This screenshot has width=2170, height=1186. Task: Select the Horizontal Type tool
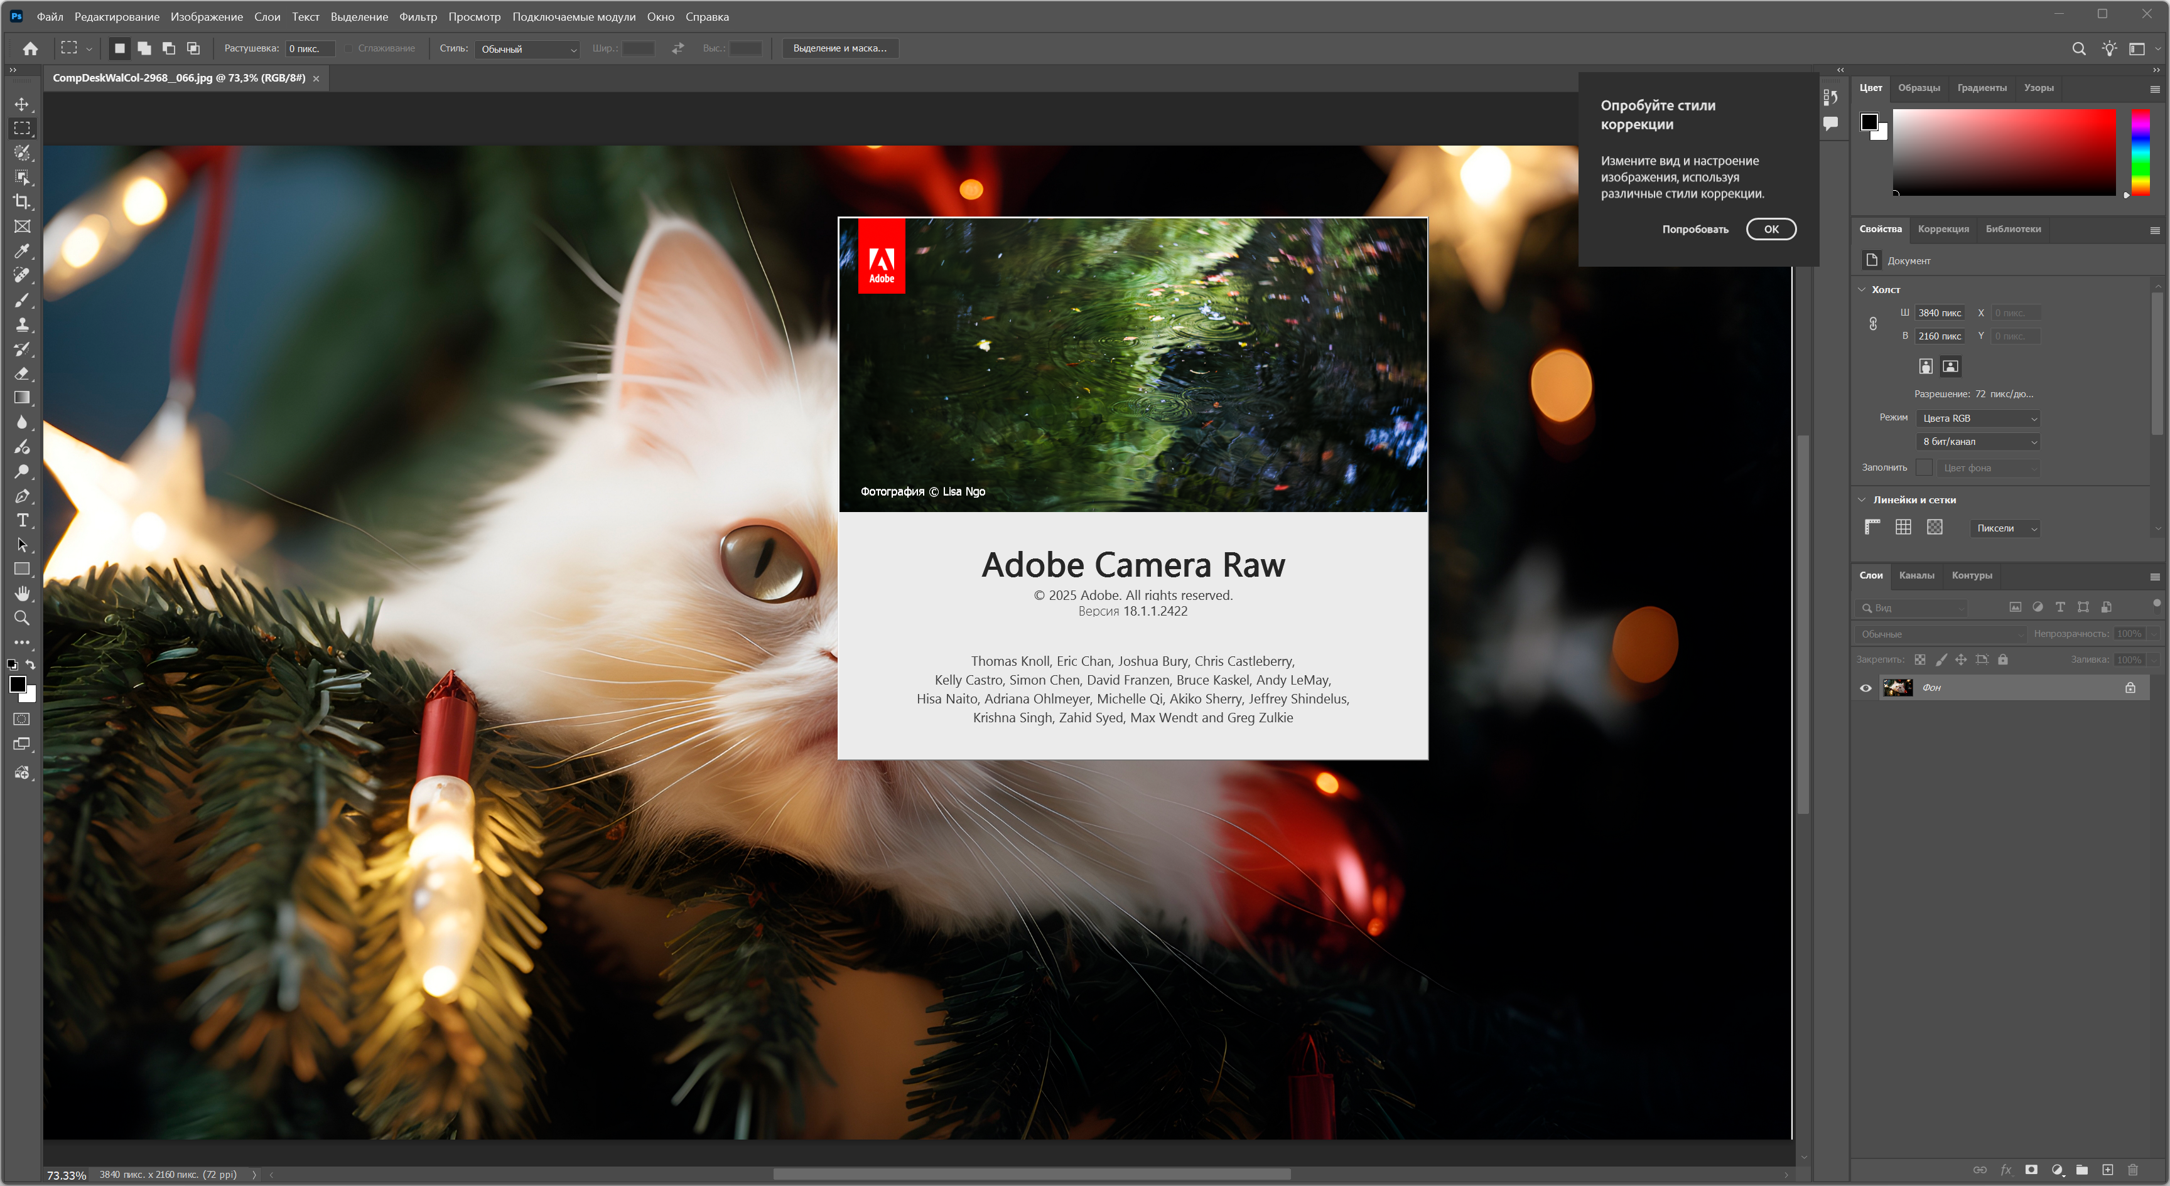click(x=22, y=520)
